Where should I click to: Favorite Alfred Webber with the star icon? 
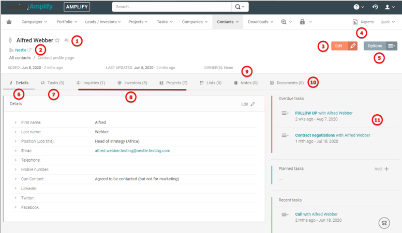click(57, 40)
